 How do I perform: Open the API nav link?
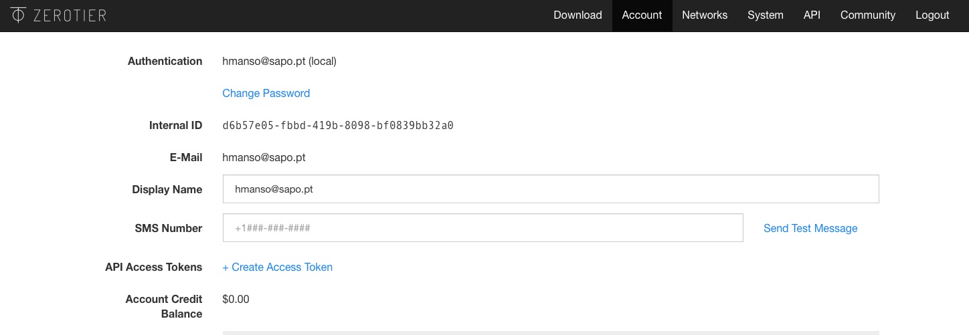click(812, 15)
